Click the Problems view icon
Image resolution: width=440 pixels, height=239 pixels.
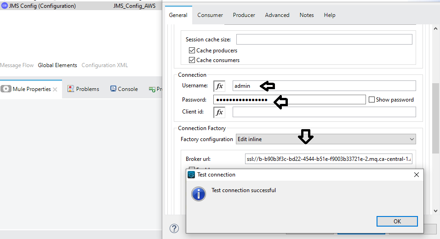(71, 89)
